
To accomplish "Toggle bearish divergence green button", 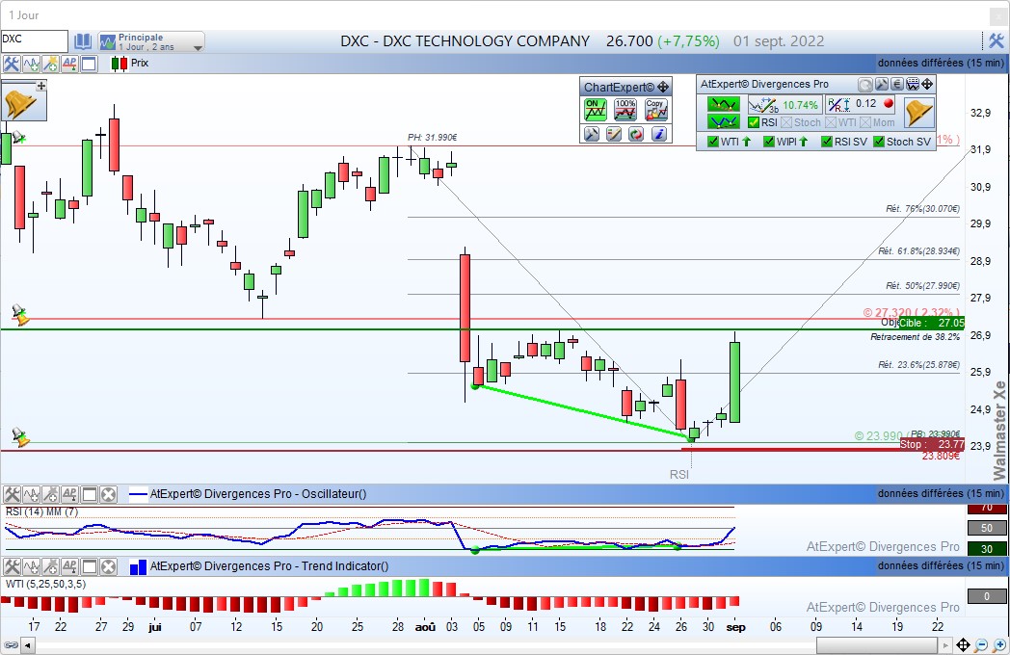I will pyautogui.click(x=724, y=104).
